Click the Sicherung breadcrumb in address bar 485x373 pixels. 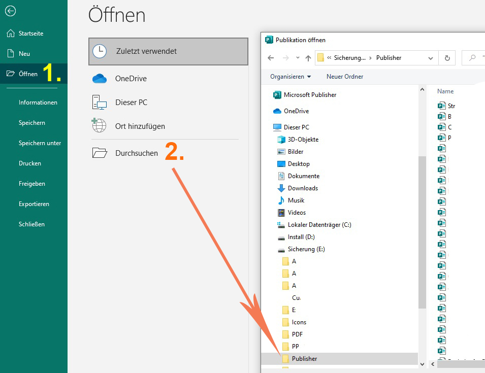pos(349,58)
